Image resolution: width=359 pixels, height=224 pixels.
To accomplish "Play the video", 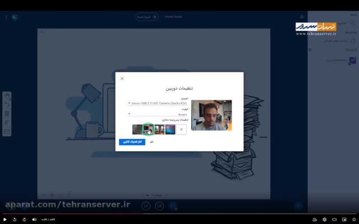I will tap(5, 220).
